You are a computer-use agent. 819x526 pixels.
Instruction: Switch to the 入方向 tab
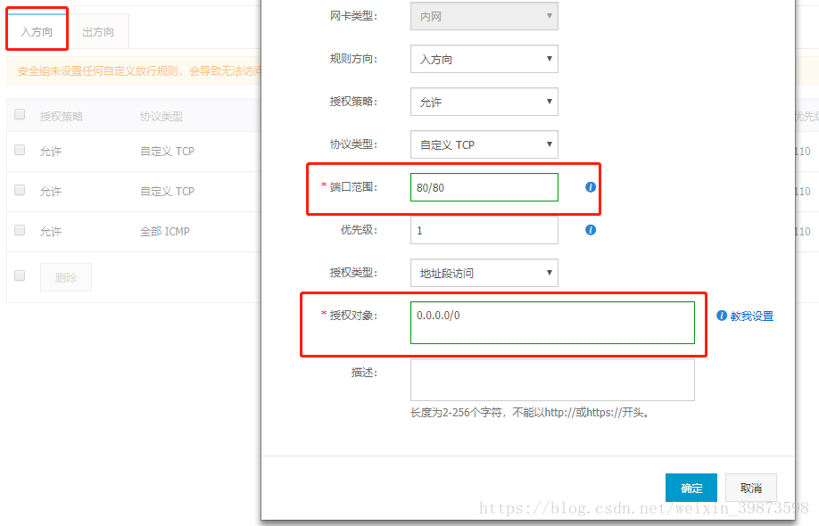(x=37, y=31)
